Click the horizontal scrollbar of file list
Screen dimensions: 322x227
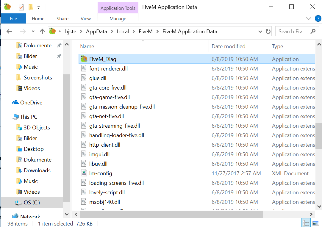171,214
